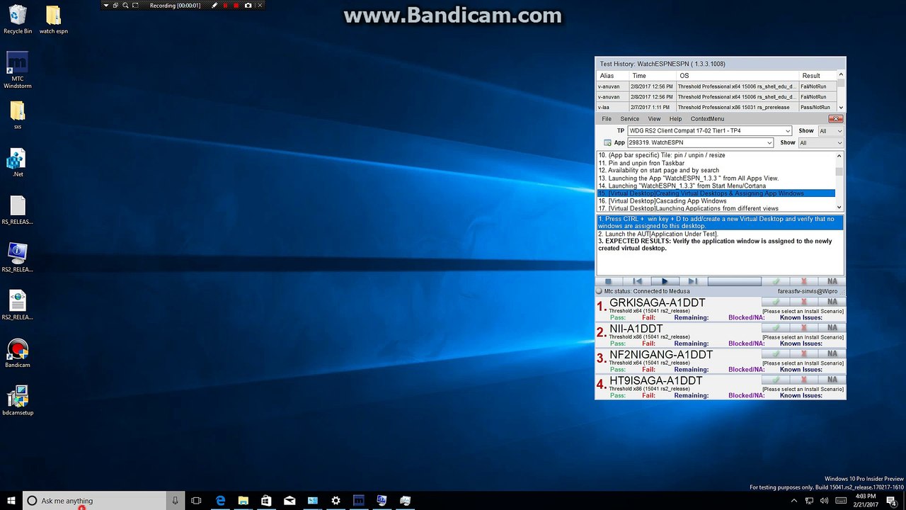Screen dimensions: 906x510
Task: Fail machine GRKISAGA-A1DDT with the X button
Action: pos(804,302)
